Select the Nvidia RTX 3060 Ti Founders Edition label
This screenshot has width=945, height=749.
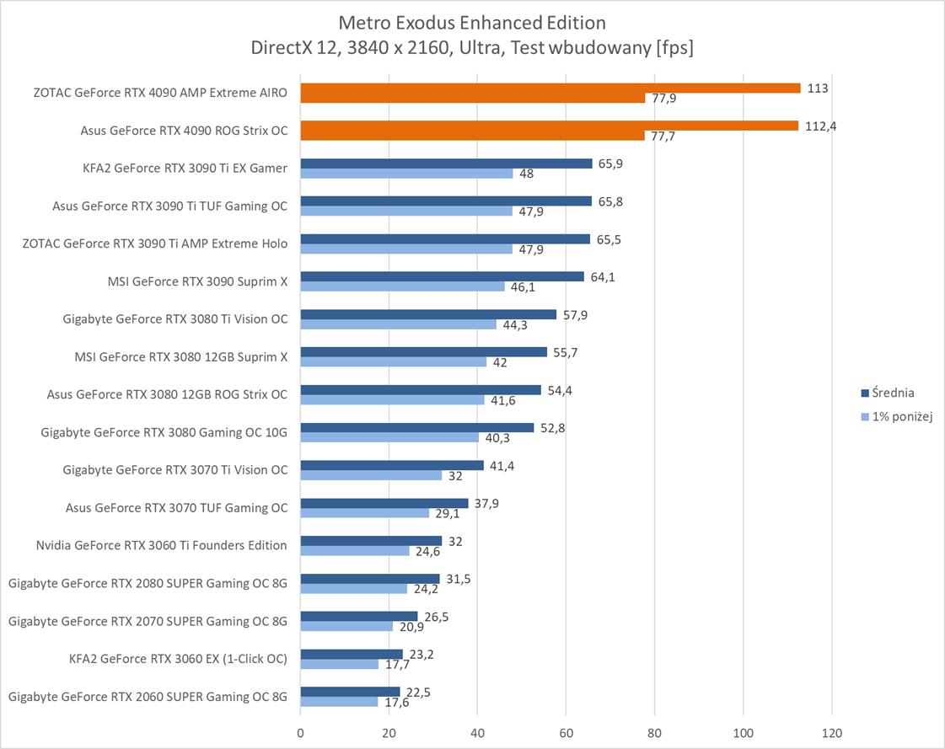pyautogui.click(x=161, y=545)
